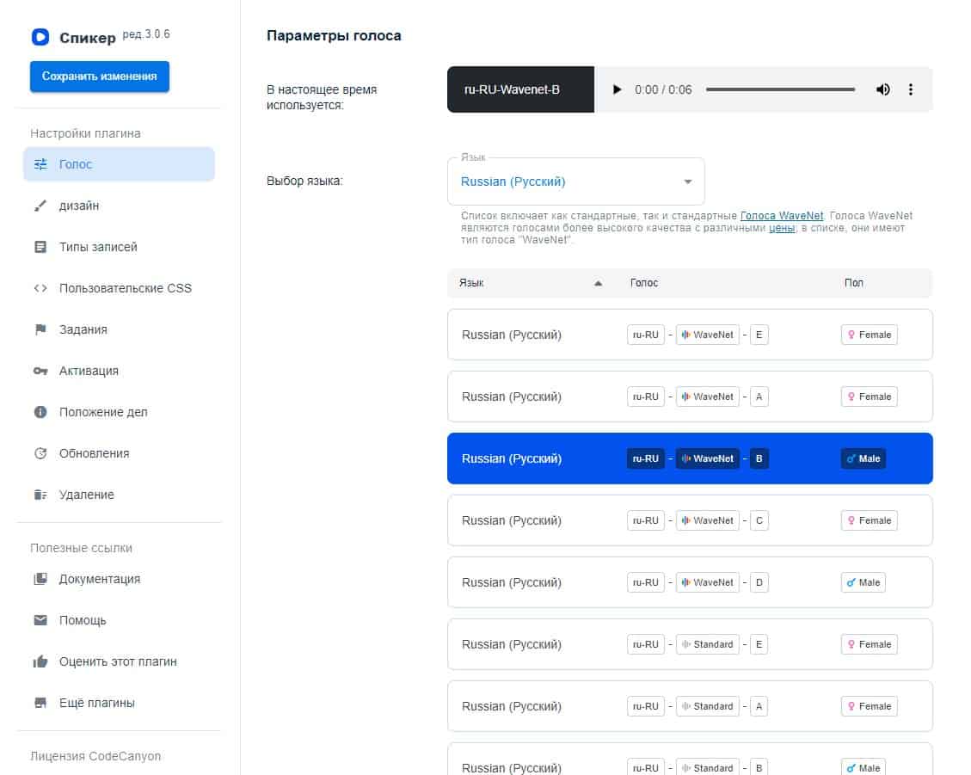Click the thumbs-up icon for Оценить этот плагин
Screen dimensions: 971x775
40,661
